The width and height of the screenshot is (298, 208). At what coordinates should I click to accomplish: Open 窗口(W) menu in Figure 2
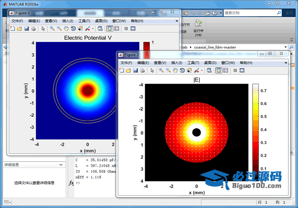click(x=228, y=63)
